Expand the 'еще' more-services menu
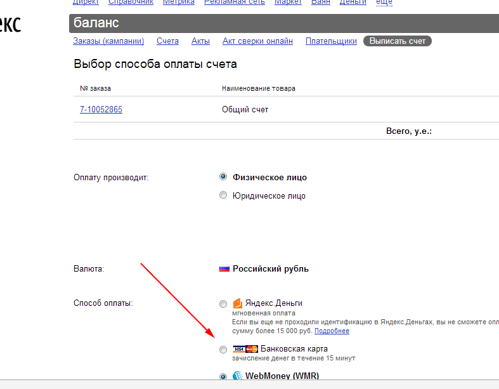Screen dimensions: 499x389 384,3
